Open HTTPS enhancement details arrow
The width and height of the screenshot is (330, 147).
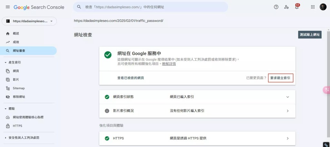point(288,138)
